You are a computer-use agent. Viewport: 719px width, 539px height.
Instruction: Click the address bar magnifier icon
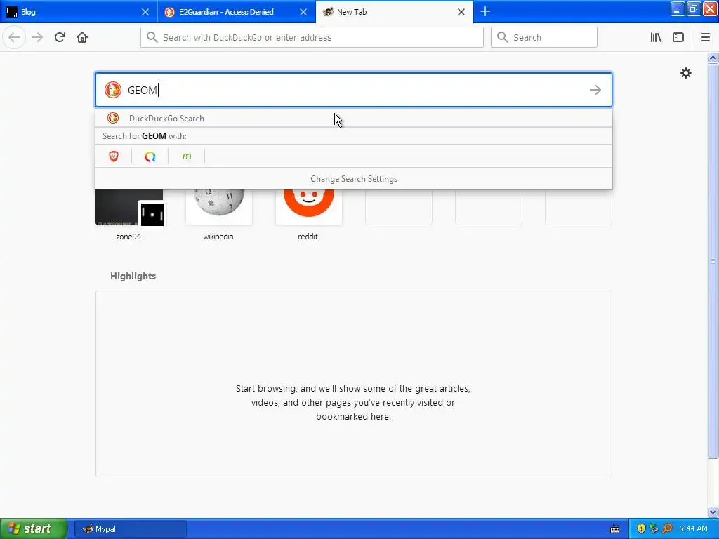152,37
